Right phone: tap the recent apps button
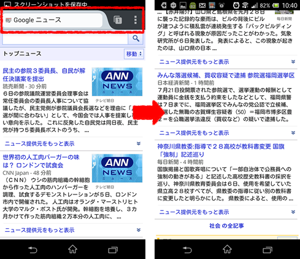This screenshot has width=300, height=259. coord(267,250)
